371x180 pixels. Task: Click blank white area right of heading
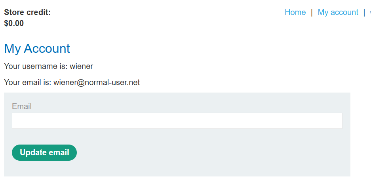pos(213,48)
